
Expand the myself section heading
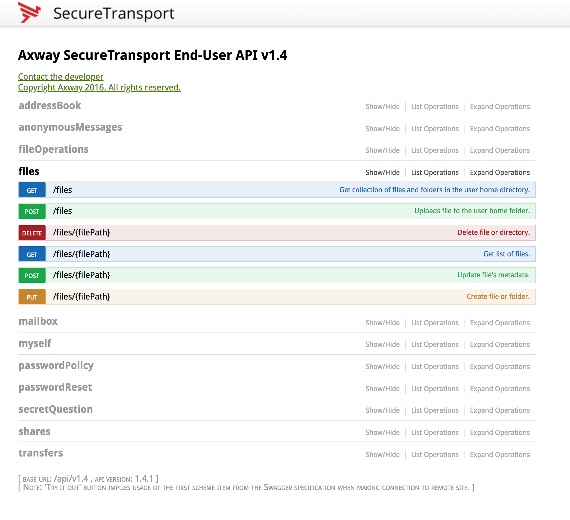[x=35, y=343]
